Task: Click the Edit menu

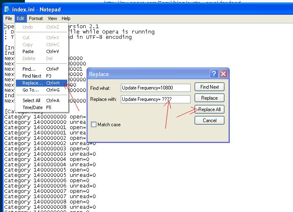Action: (x=20, y=18)
